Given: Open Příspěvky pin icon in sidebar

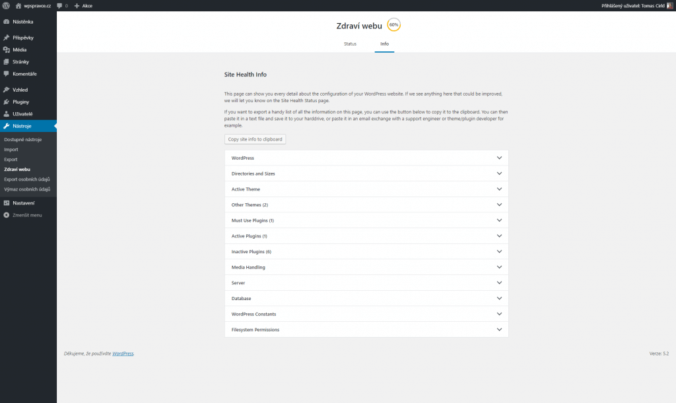Looking at the screenshot, I should coord(7,38).
